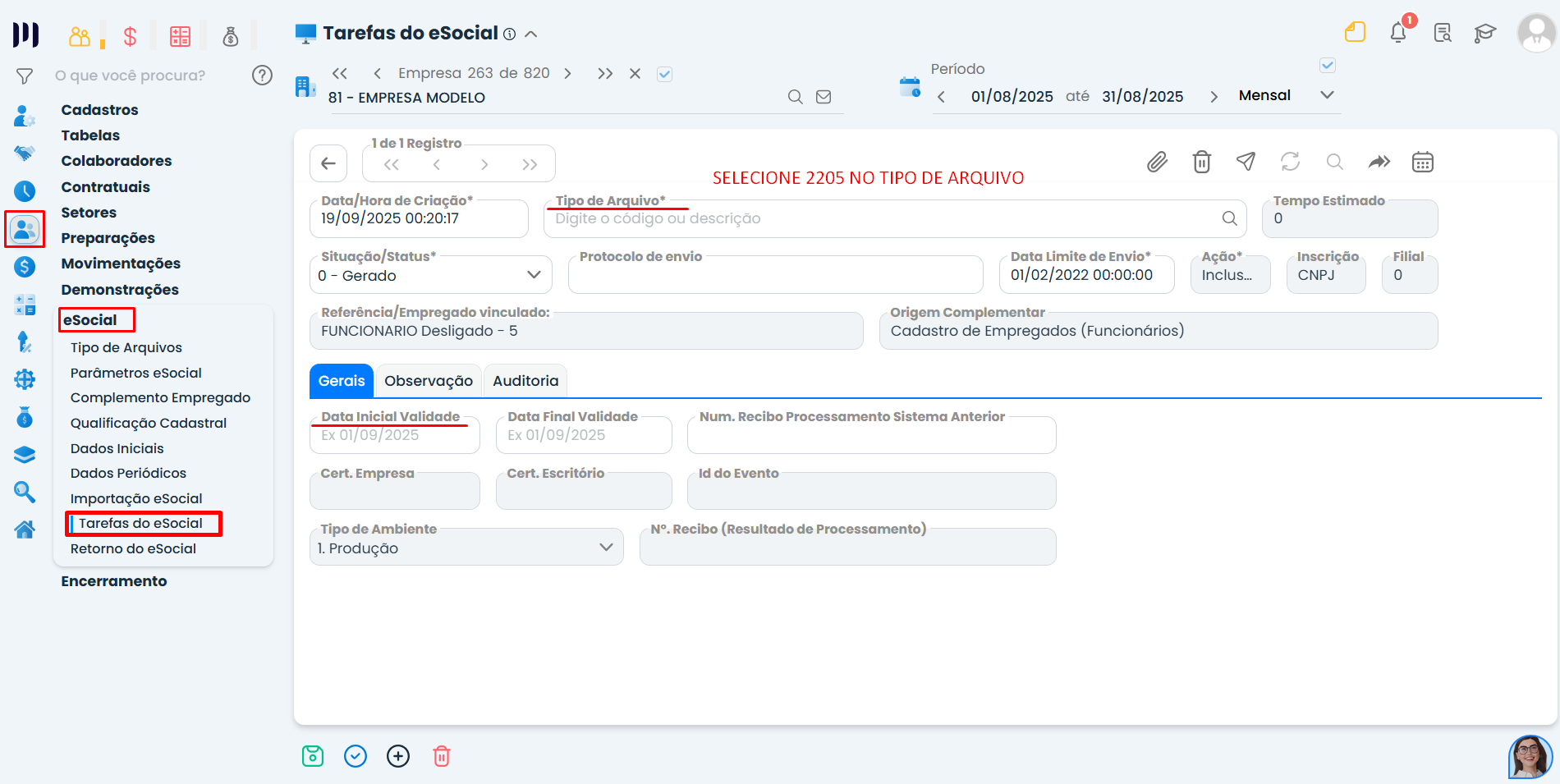
Task: Click the attachment paperclip icon
Action: coord(1157,162)
